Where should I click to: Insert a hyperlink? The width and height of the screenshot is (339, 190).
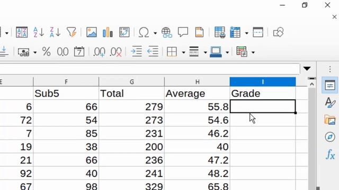click(x=167, y=33)
